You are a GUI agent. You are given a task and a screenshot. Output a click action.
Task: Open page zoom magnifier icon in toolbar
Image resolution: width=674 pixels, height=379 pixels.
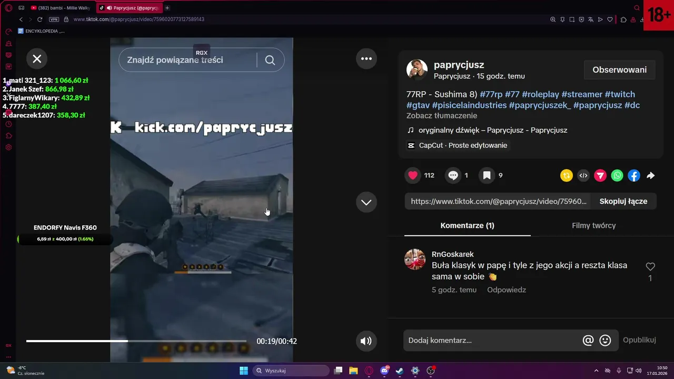553,19
